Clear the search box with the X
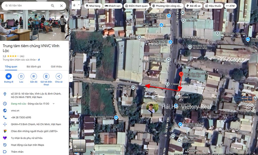 [x=61, y=6]
